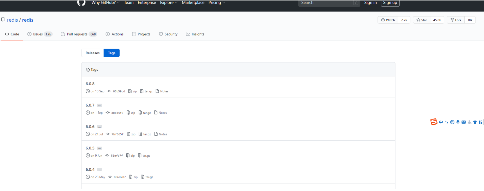Expand the Why GitHub? menu

tap(105, 3)
